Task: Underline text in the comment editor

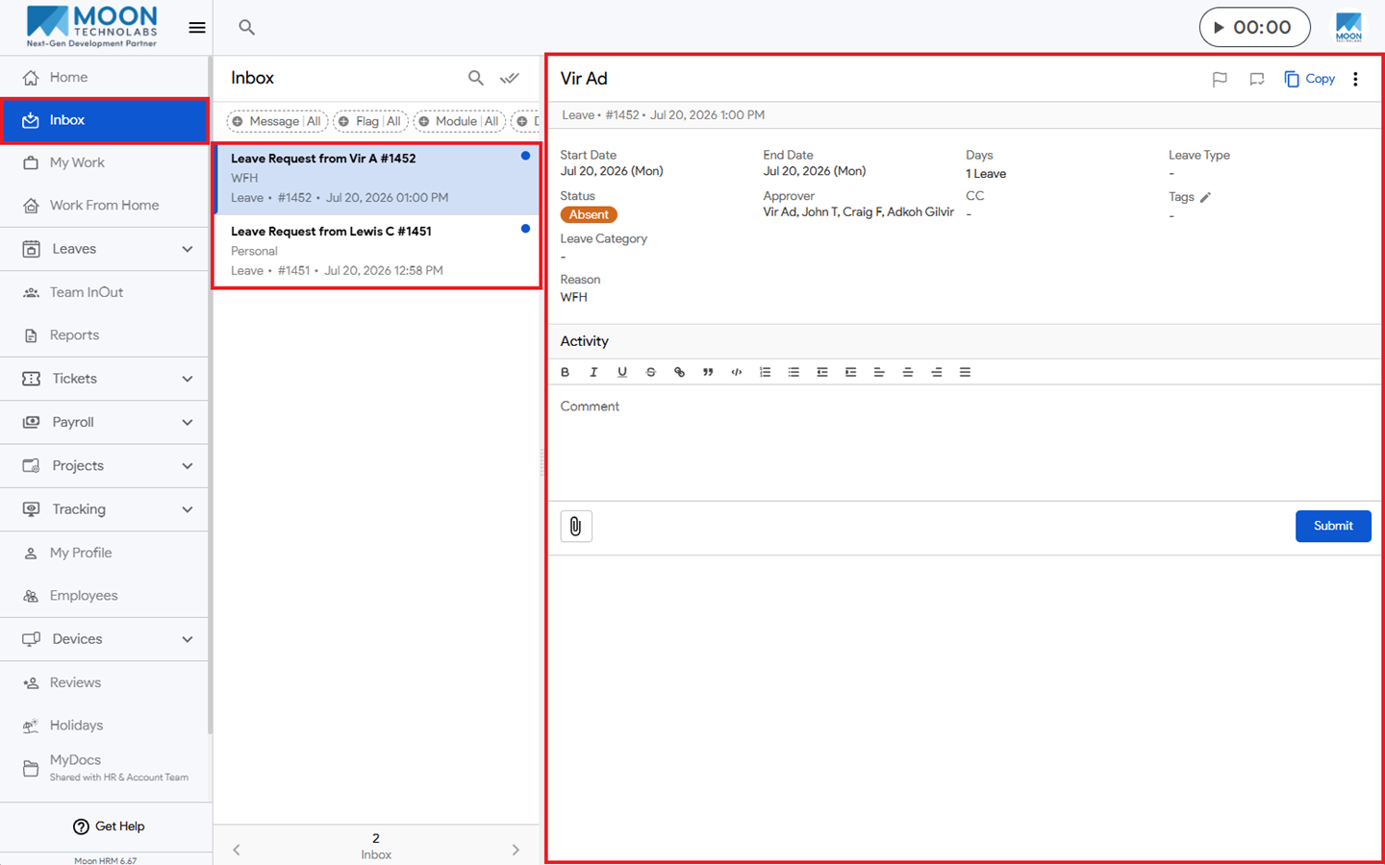Action: (x=622, y=372)
